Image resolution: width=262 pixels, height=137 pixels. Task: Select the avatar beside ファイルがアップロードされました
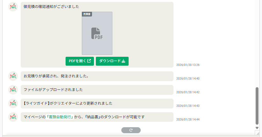click(x=13, y=90)
